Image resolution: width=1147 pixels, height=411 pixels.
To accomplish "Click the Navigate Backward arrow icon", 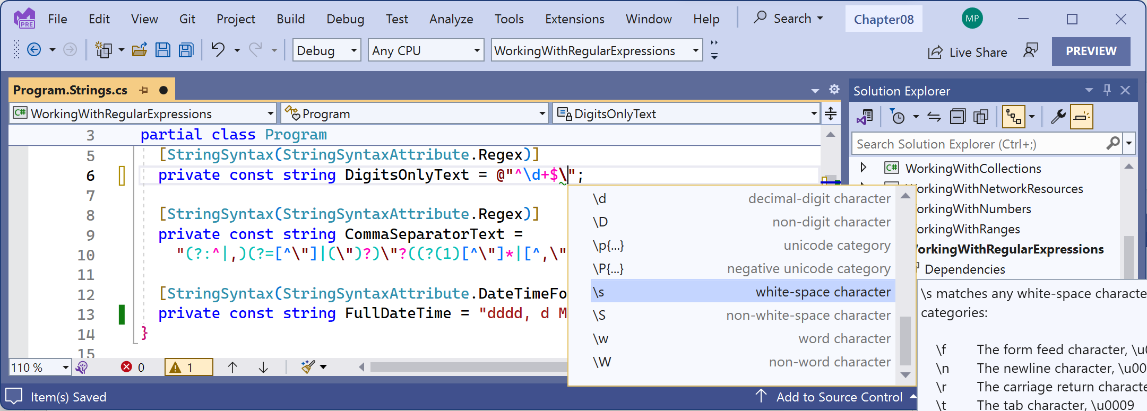I will pyautogui.click(x=34, y=50).
